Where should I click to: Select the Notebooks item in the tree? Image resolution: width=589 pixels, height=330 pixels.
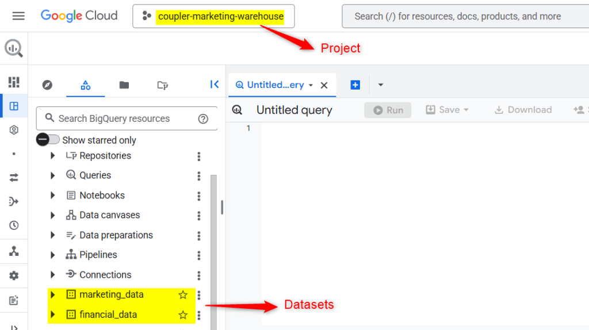click(102, 195)
